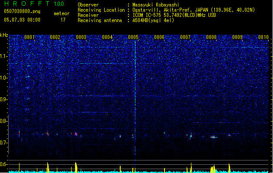Select A504HB(yagi 4el) antenna text

(x=153, y=20)
